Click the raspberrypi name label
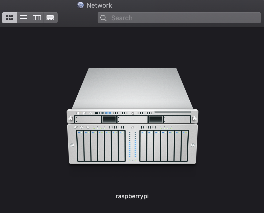 pos(132,196)
